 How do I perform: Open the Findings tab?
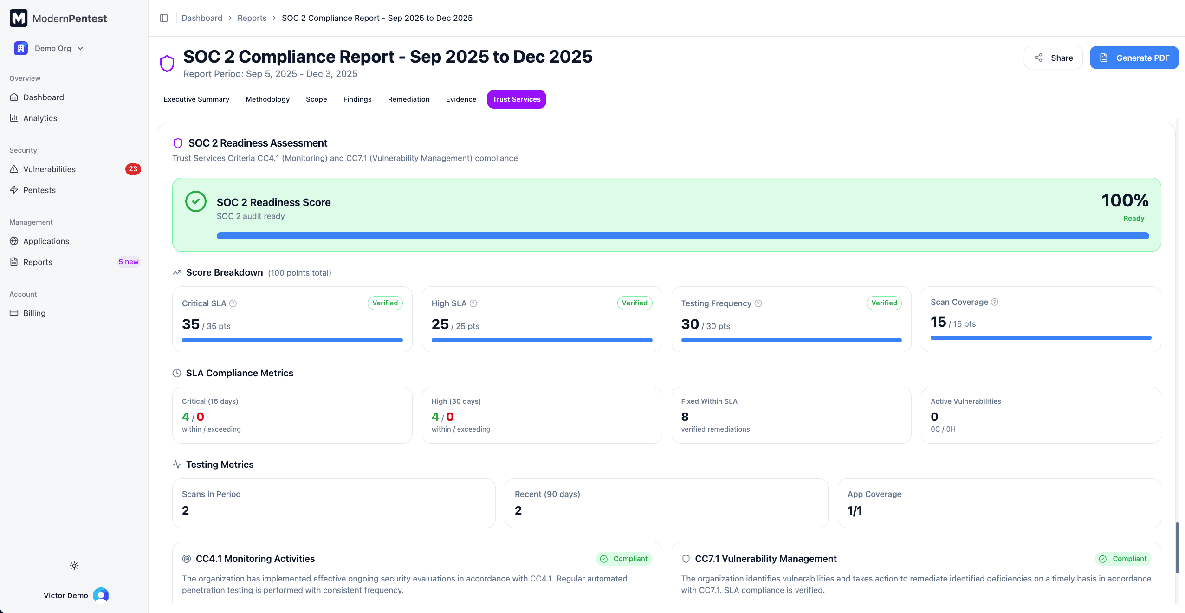click(357, 99)
